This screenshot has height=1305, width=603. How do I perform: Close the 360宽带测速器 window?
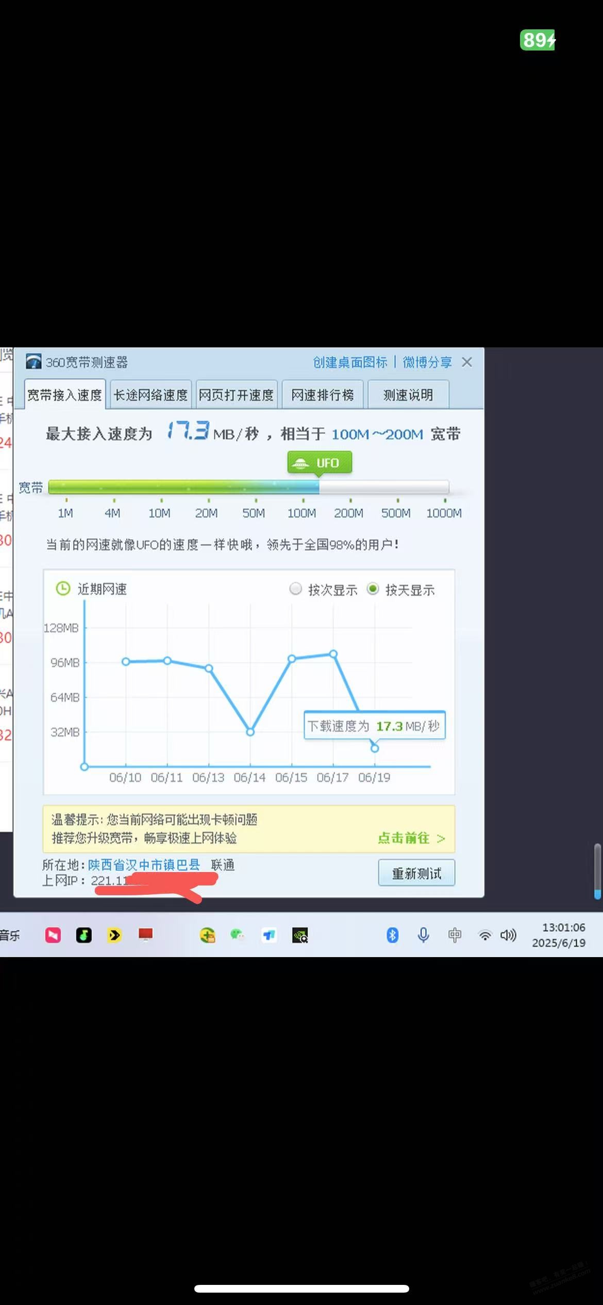point(467,362)
